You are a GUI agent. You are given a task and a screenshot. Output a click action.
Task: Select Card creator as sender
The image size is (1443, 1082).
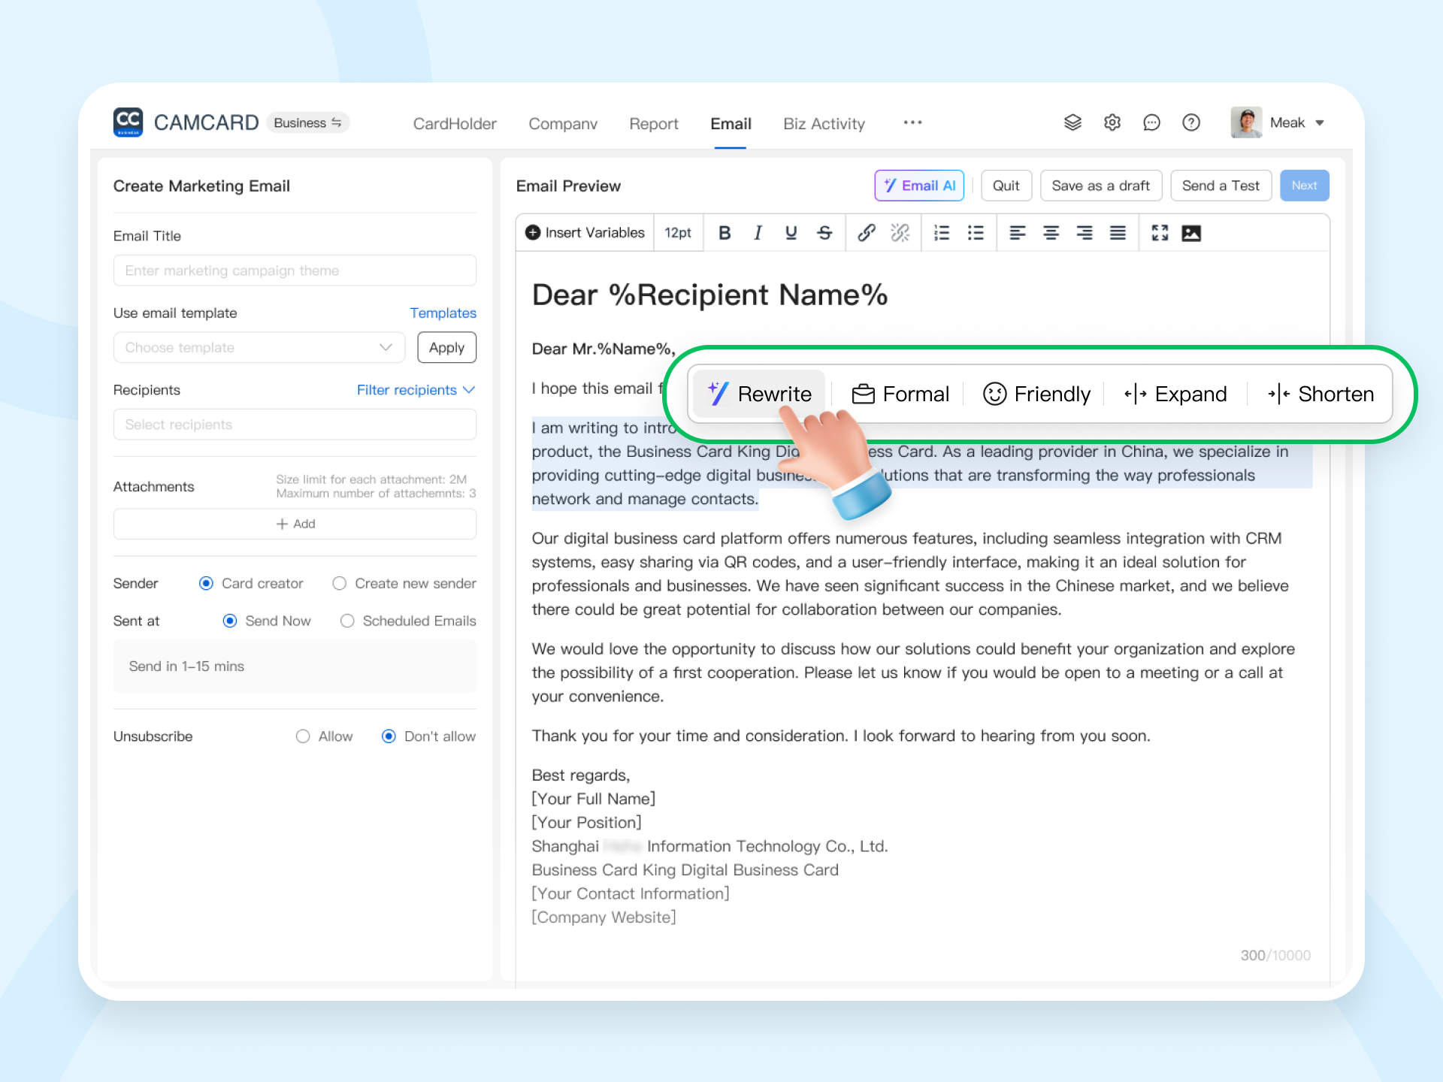251,583
